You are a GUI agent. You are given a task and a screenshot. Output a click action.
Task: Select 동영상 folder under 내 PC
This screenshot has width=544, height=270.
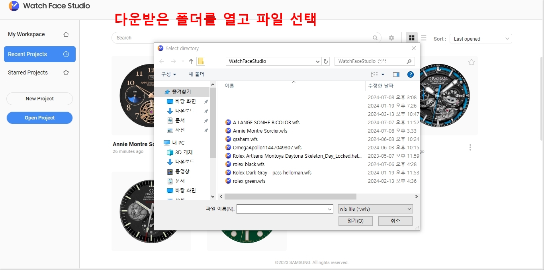click(x=178, y=171)
